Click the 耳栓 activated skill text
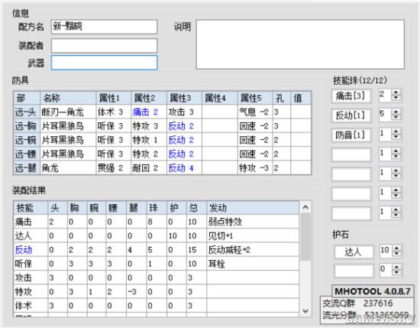Screen dimensions: 420x328 click(216, 264)
